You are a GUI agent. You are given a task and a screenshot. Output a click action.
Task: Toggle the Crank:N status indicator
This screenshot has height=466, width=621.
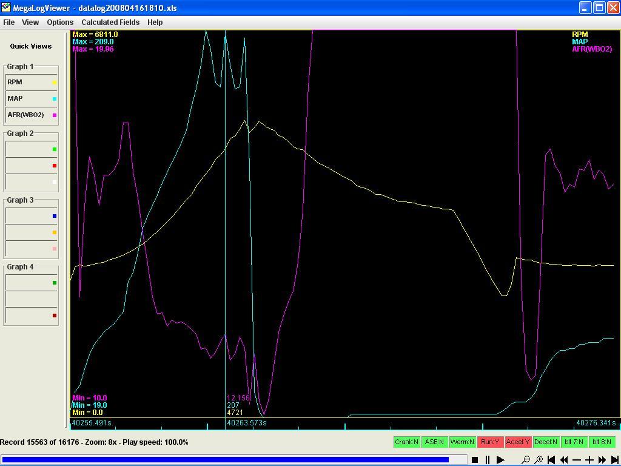coord(406,442)
